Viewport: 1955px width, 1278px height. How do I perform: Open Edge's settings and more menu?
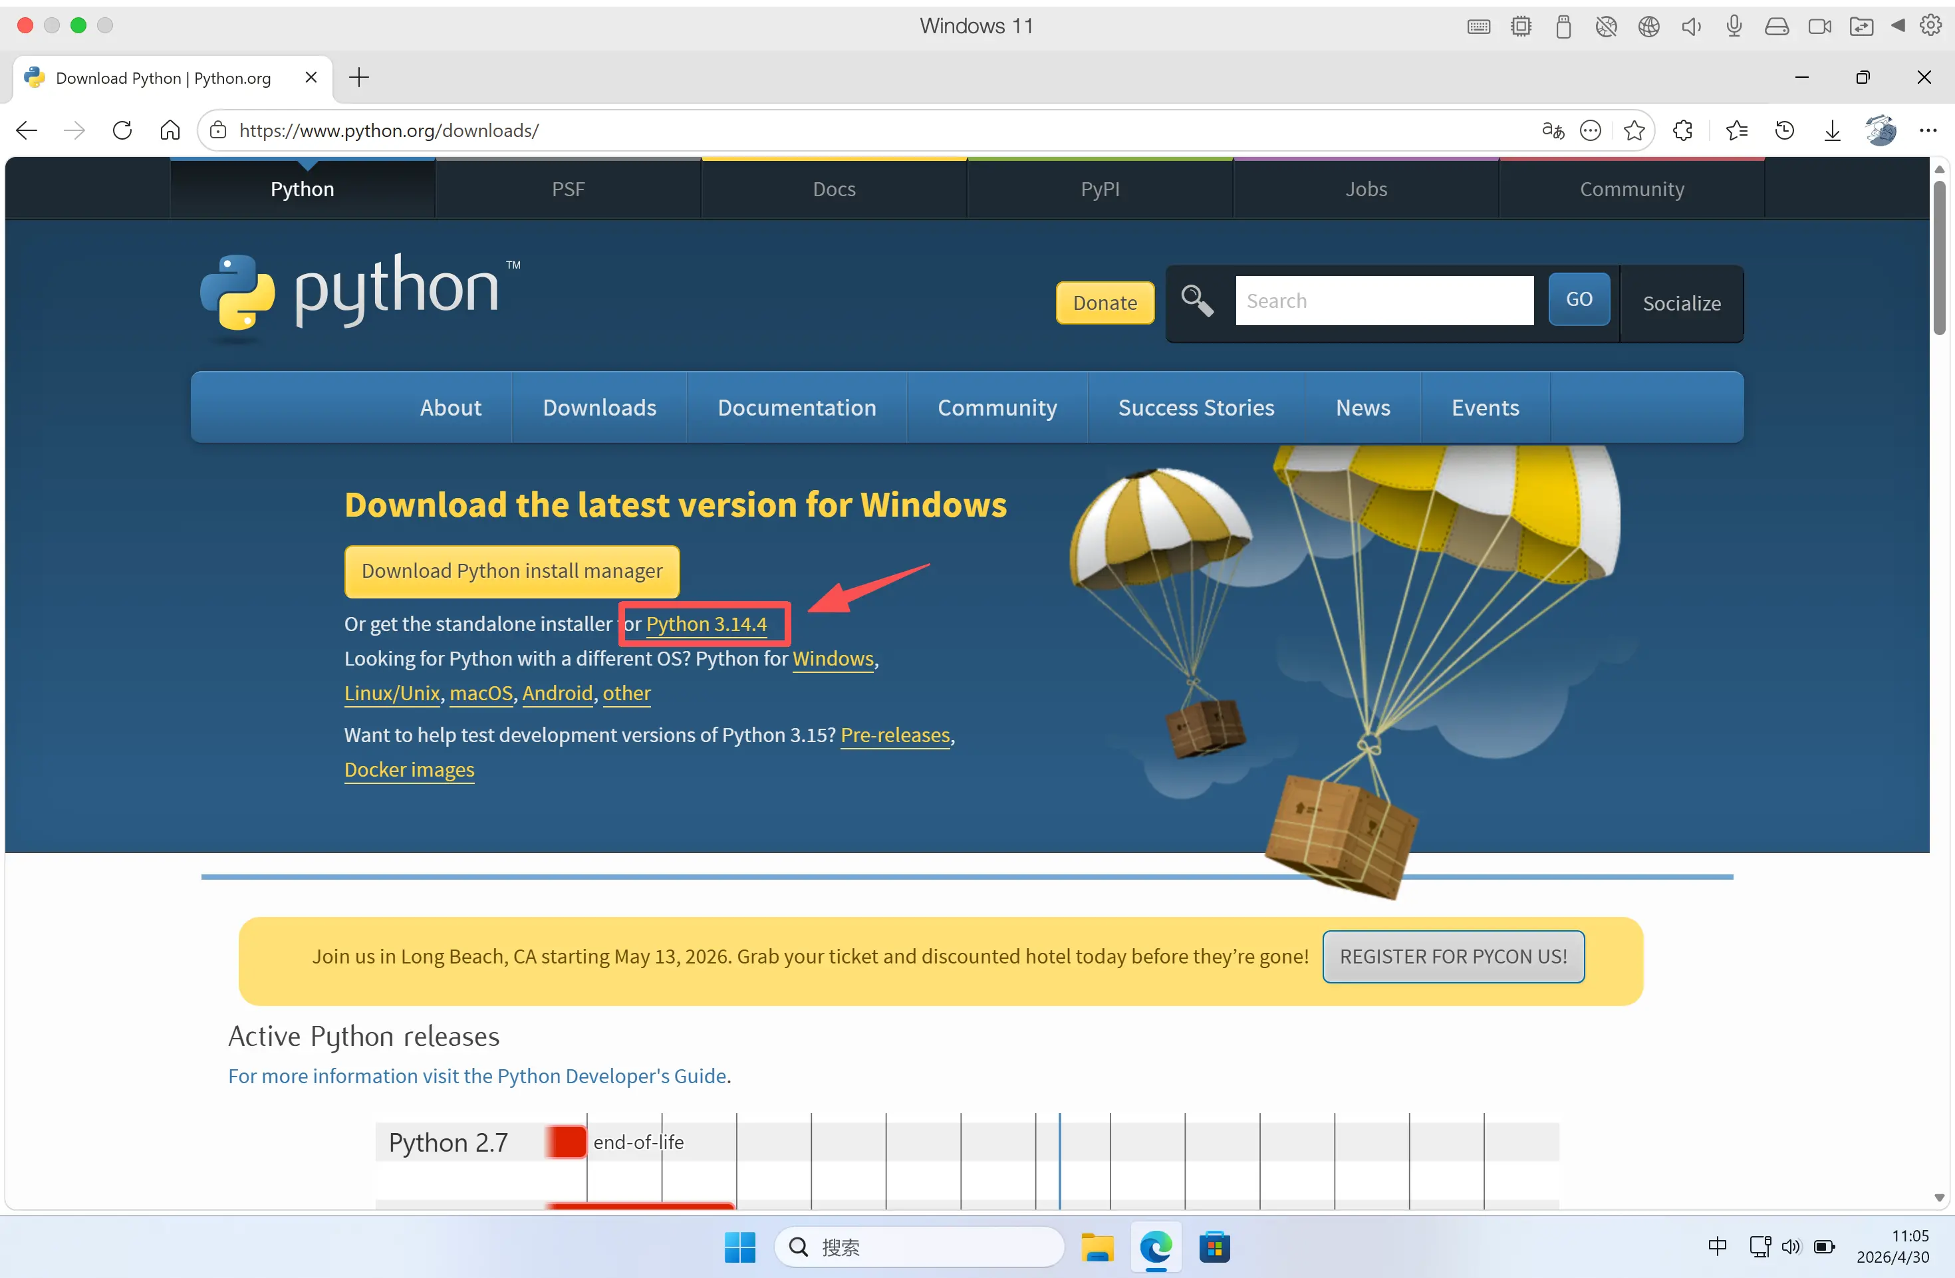tap(1927, 130)
